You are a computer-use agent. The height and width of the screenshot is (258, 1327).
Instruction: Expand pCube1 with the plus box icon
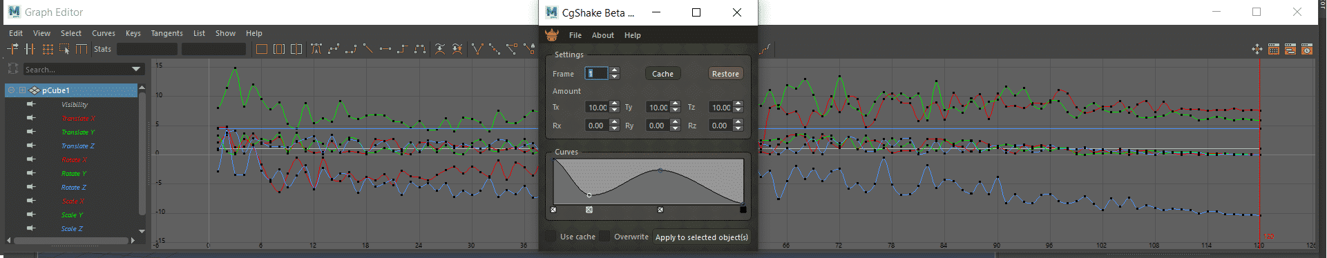pyautogui.click(x=22, y=90)
